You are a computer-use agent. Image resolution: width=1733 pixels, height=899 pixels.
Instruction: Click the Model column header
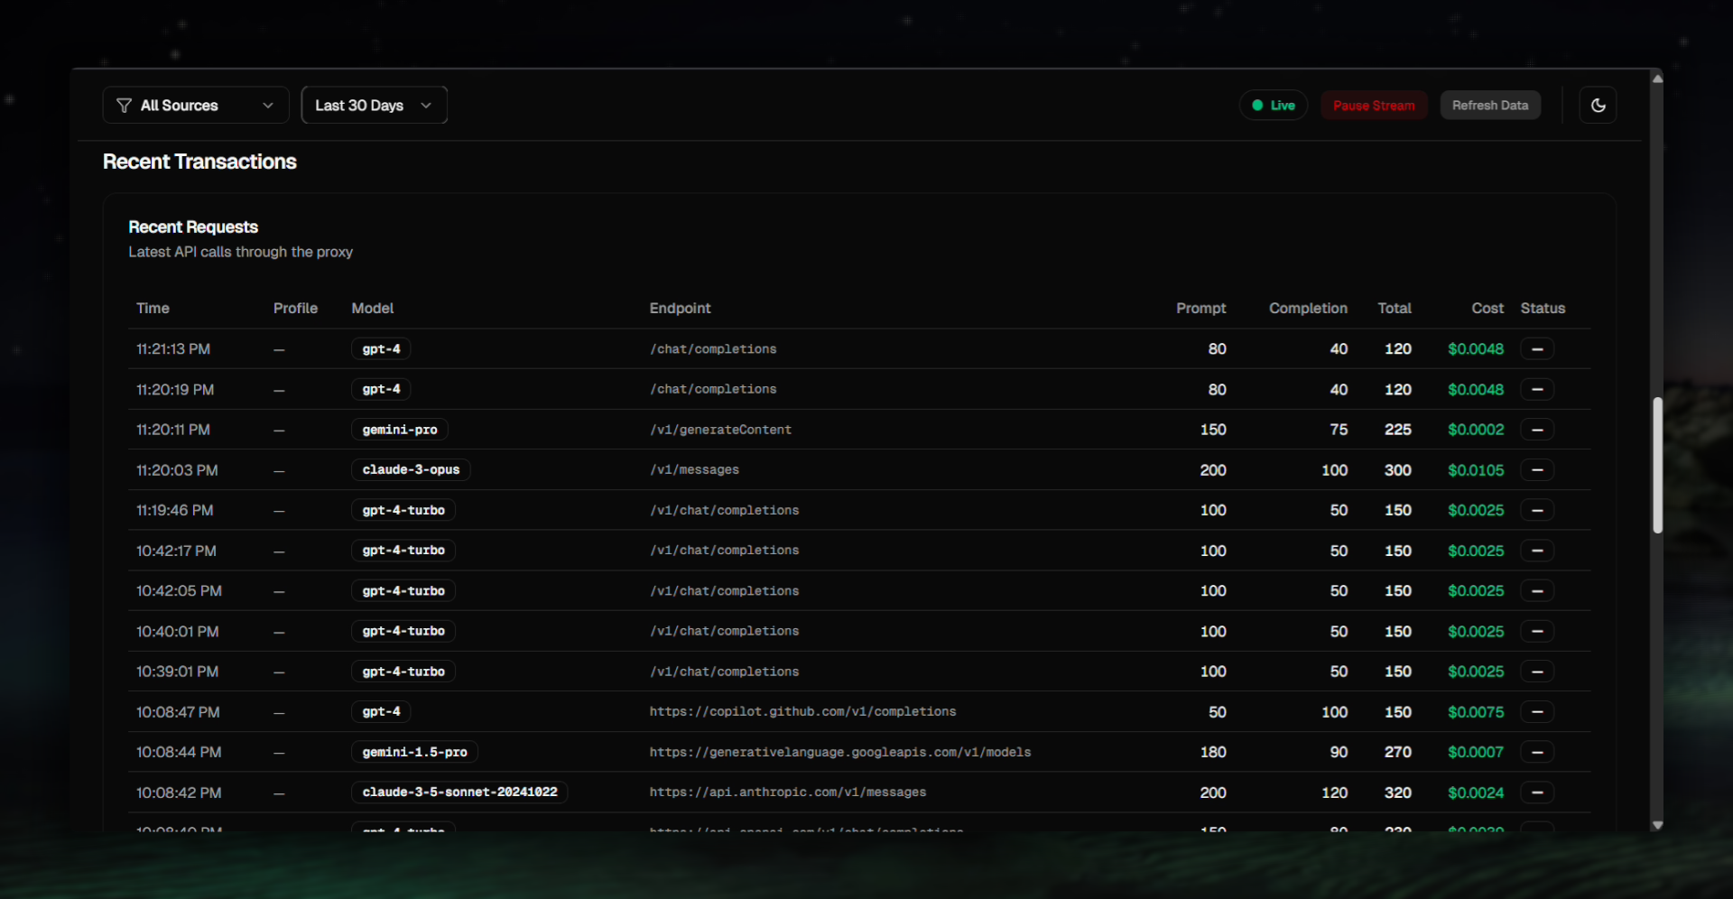[372, 309]
